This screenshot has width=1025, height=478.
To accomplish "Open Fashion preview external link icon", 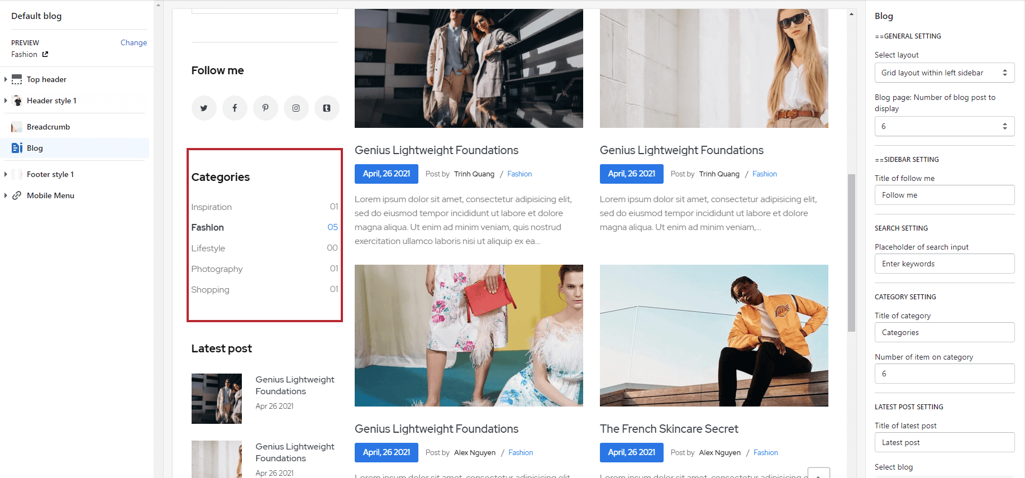I will (45, 55).
